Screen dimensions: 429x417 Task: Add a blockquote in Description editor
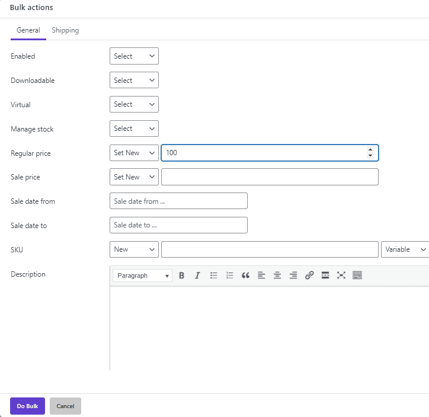(x=245, y=275)
